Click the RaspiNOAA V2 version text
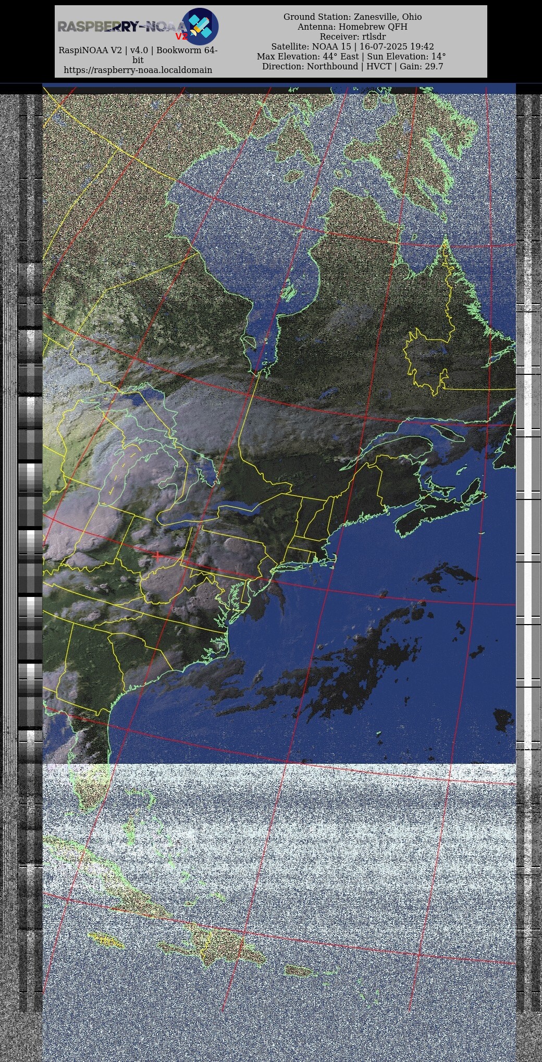The width and height of the screenshot is (542, 1062). click(x=138, y=51)
